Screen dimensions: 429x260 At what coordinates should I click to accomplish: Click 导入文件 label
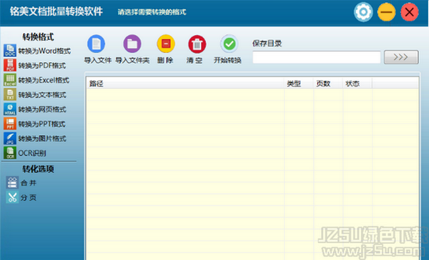coord(98,60)
